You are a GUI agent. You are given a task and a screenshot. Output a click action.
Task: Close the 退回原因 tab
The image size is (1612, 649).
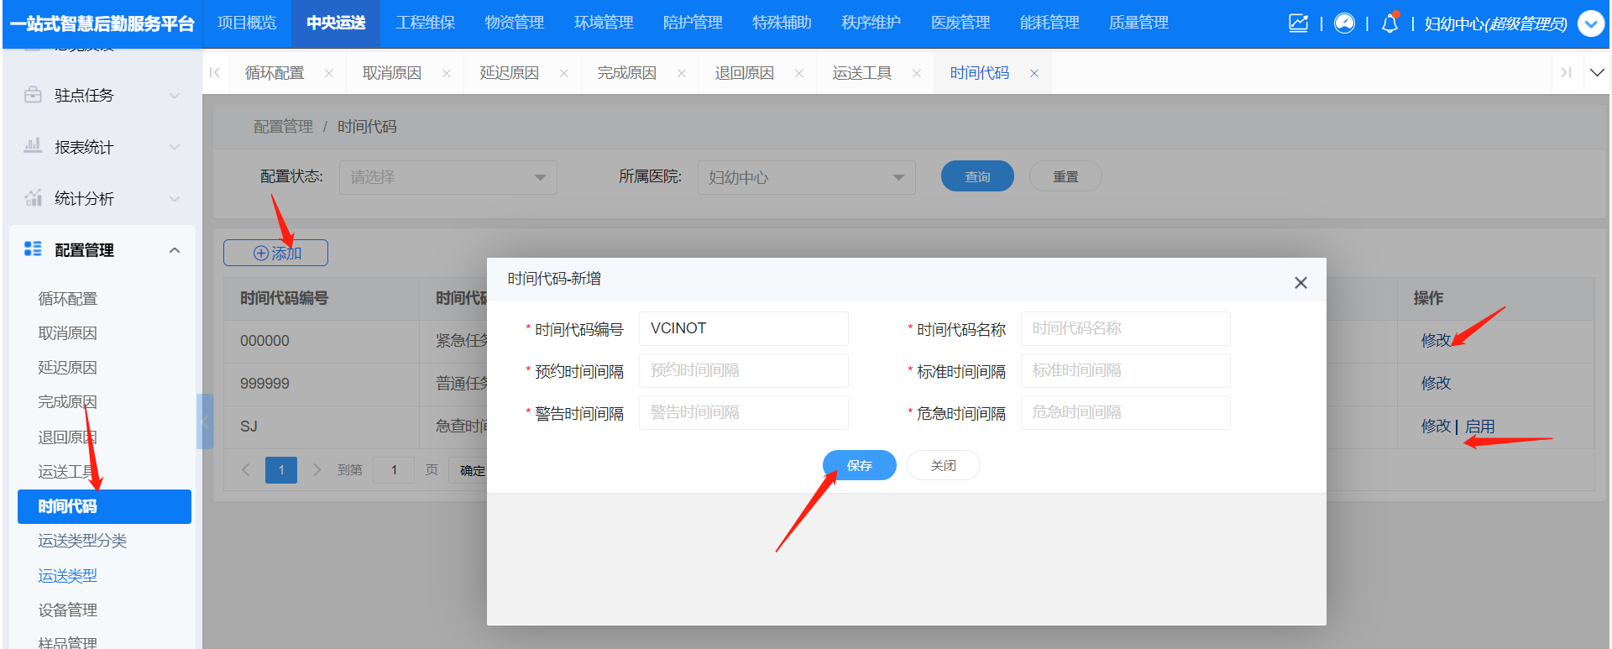click(x=799, y=74)
